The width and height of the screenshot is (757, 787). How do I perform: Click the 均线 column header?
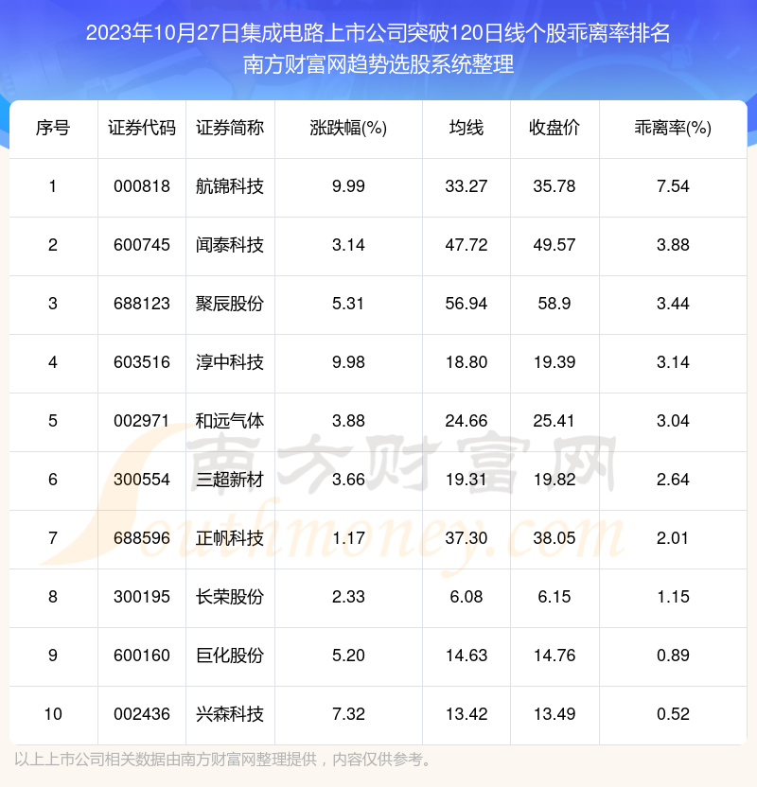(x=467, y=128)
